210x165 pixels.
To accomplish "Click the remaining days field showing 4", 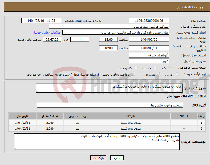I will (80, 39).
